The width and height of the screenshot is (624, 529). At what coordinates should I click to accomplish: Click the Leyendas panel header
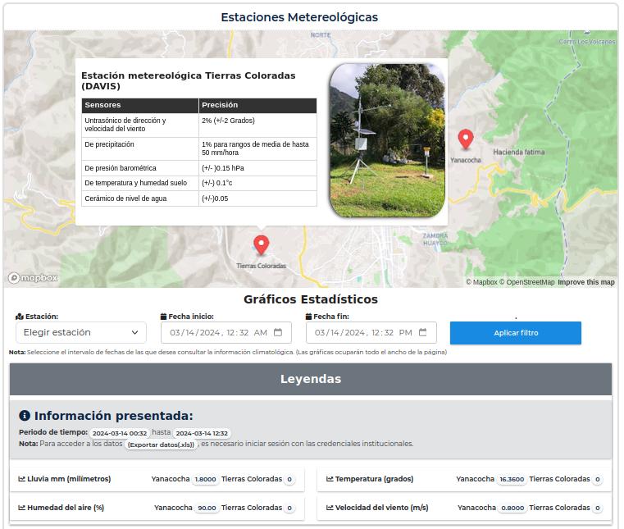[x=311, y=379]
